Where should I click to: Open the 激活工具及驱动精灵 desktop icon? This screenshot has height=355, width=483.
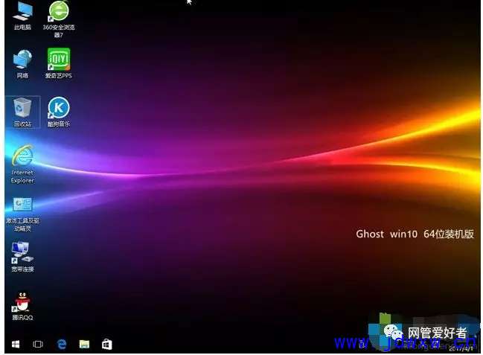22,205
